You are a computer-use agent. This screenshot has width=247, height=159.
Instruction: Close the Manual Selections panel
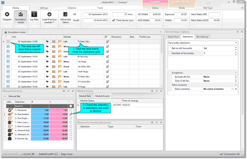[73, 91]
